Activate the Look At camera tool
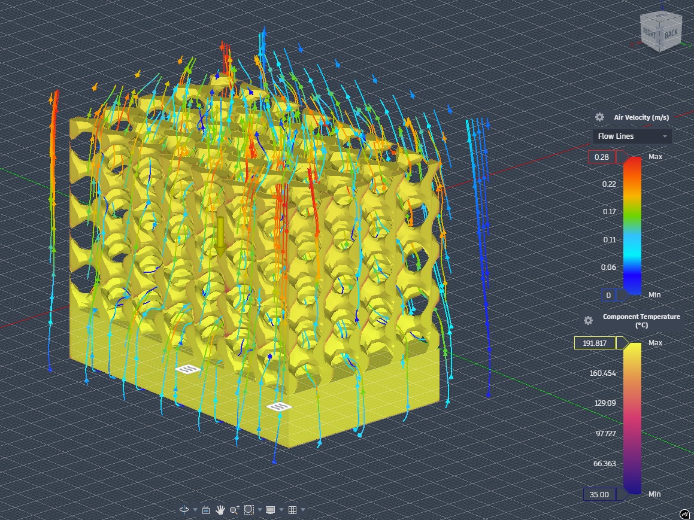Viewport: 694px width, 520px height. pyautogui.click(x=205, y=510)
